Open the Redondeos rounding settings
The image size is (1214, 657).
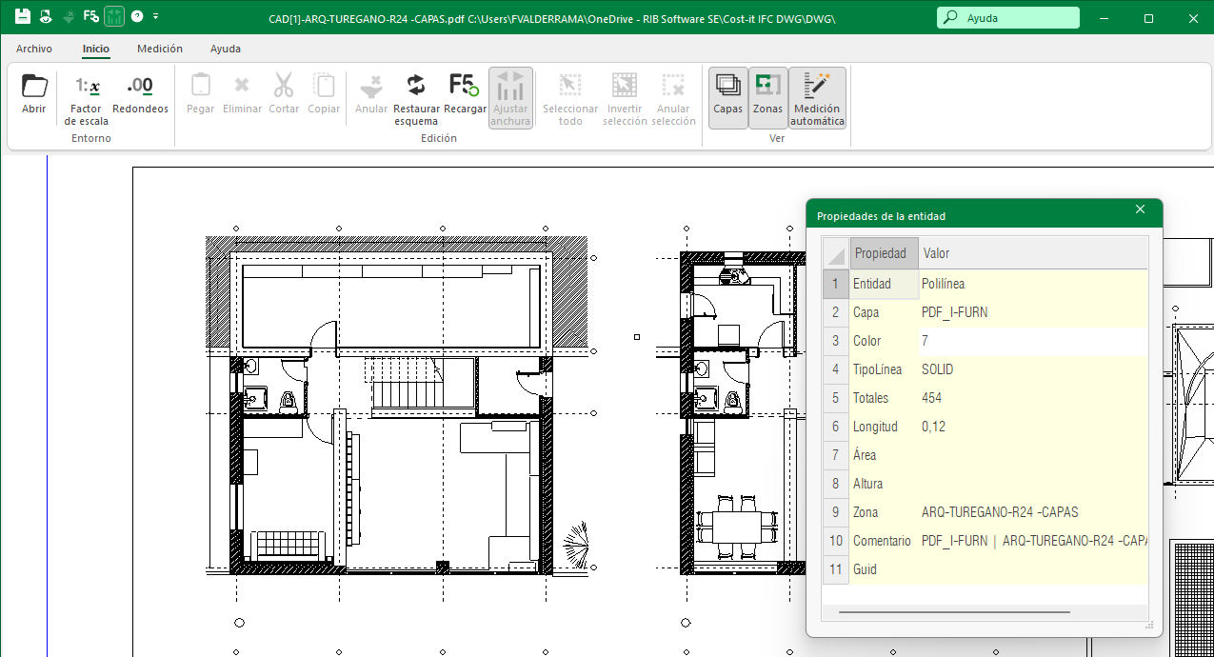point(140,94)
